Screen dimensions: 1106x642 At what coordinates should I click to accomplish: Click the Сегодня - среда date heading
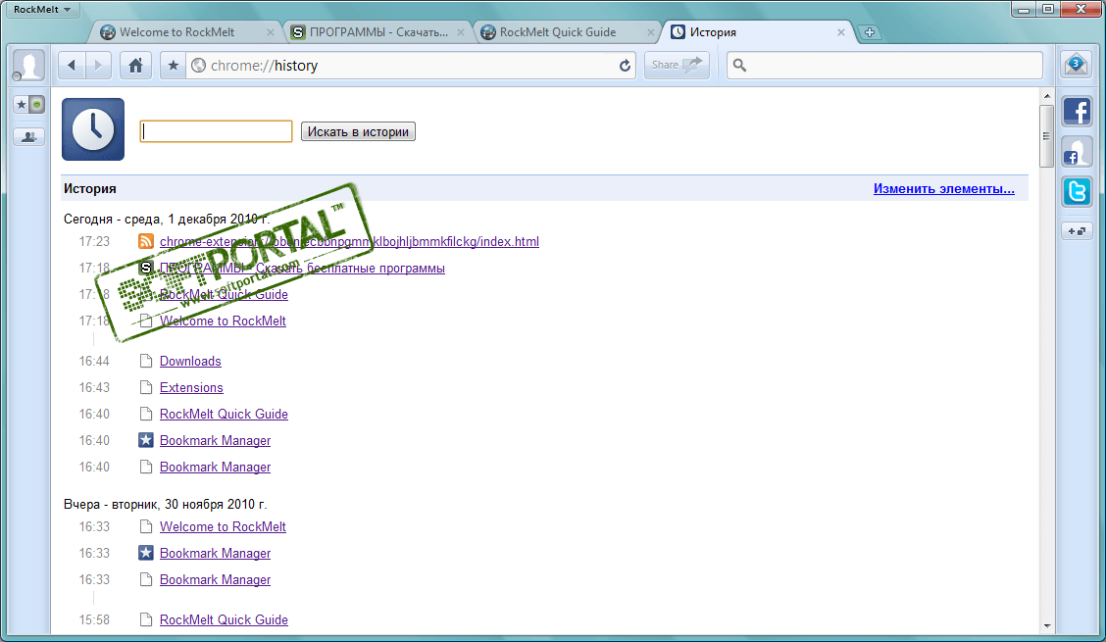tap(167, 219)
